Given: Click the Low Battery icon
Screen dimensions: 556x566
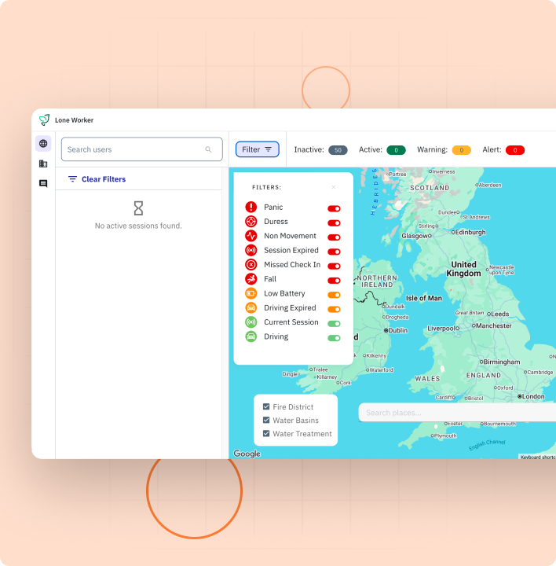Looking at the screenshot, I should [x=251, y=293].
